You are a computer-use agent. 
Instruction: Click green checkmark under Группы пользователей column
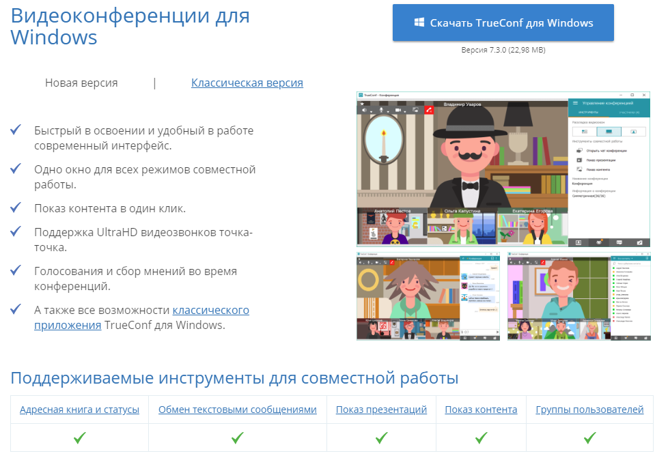[x=589, y=438]
